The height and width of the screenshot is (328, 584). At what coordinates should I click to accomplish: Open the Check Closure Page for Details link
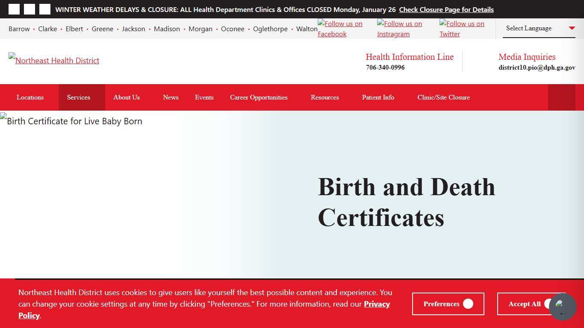click(446, 9)
